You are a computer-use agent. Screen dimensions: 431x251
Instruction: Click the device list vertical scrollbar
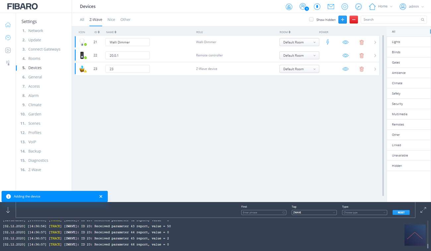(383, 112)
